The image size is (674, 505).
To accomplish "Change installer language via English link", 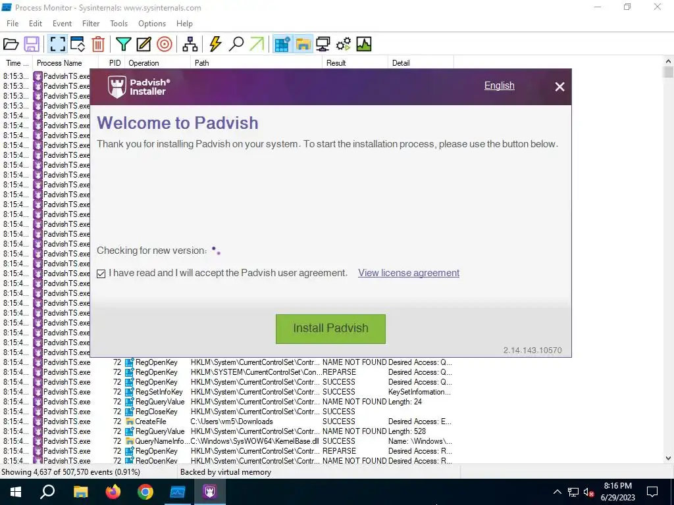I will click(x=499, y=85).
